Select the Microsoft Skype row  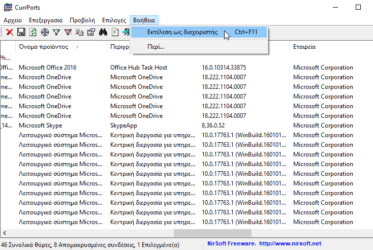[186, 126]
